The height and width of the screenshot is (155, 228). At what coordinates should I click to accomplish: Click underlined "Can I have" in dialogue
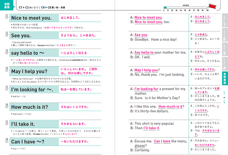pyautogui.click(x=162, y=141)
